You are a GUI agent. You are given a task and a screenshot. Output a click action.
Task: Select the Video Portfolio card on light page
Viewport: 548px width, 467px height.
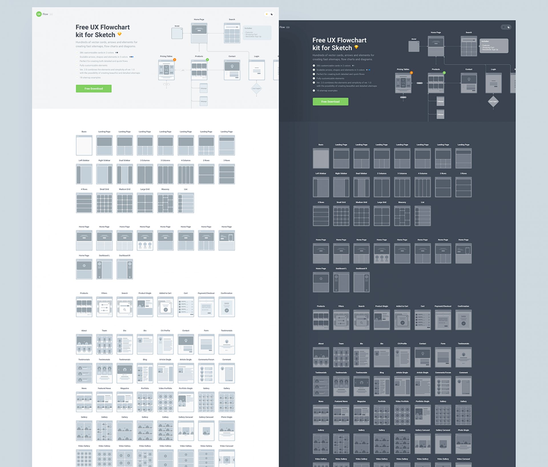pos(166,402)
